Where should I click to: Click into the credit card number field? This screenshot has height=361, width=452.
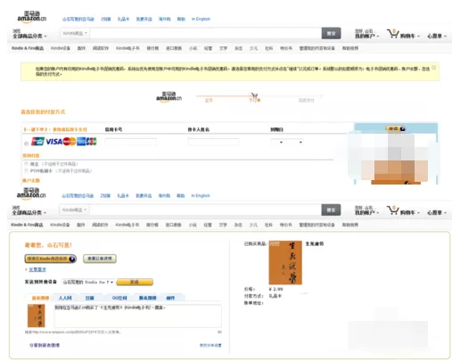131,143
